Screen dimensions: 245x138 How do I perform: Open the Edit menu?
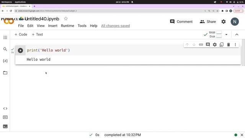(x=30, y=26)
